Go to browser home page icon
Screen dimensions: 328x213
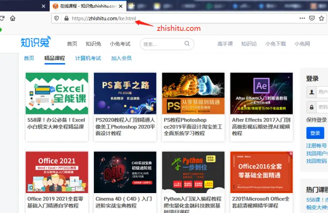pos(13,18)
